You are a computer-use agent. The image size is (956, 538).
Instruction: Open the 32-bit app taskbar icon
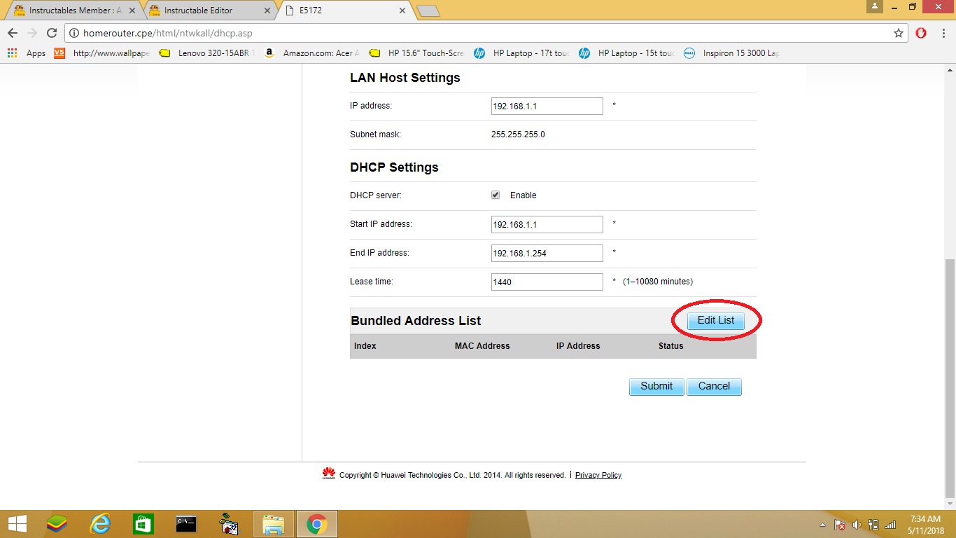click(228, 524)
